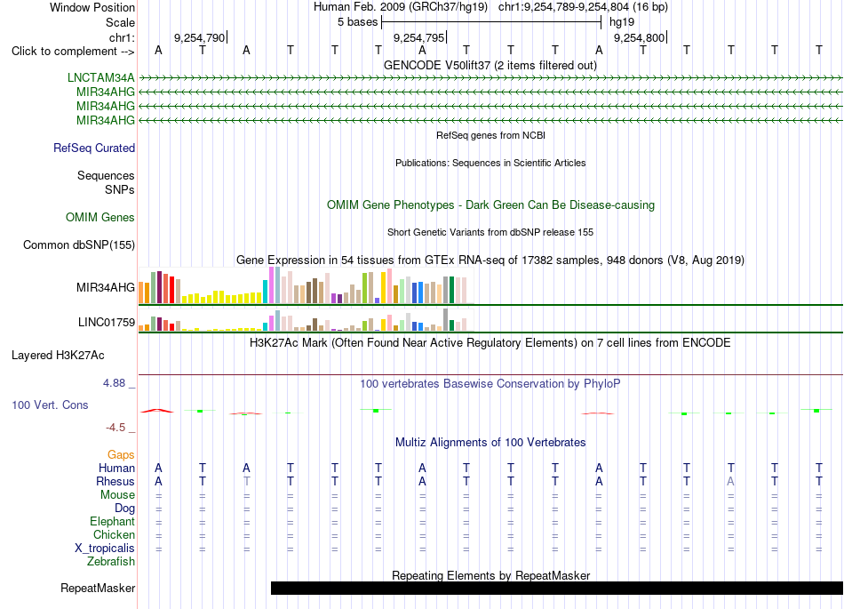Click the 9,254,795 ruler coordinate
Viewport: 844px width, 609px height.
[x=418, y=37]
